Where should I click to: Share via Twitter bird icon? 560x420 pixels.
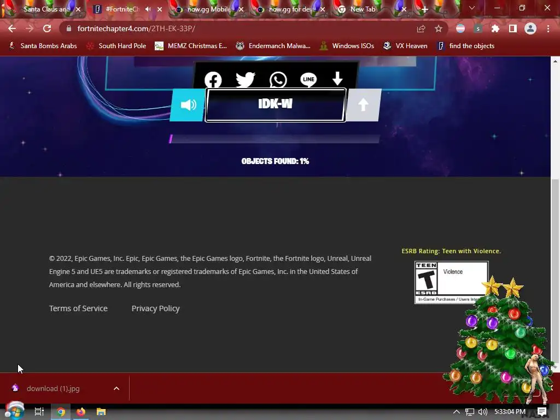[246, 79]
